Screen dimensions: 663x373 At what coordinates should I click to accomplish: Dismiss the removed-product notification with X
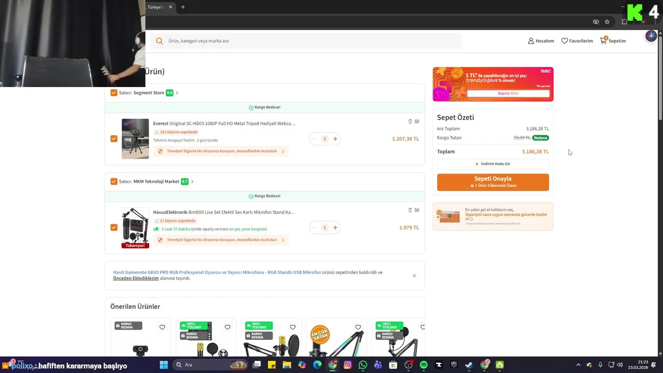(x=414, y=276)
